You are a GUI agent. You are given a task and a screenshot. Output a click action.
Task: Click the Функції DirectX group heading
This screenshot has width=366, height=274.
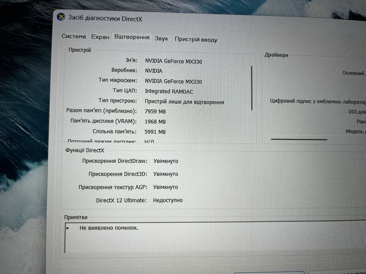(85, 150)
